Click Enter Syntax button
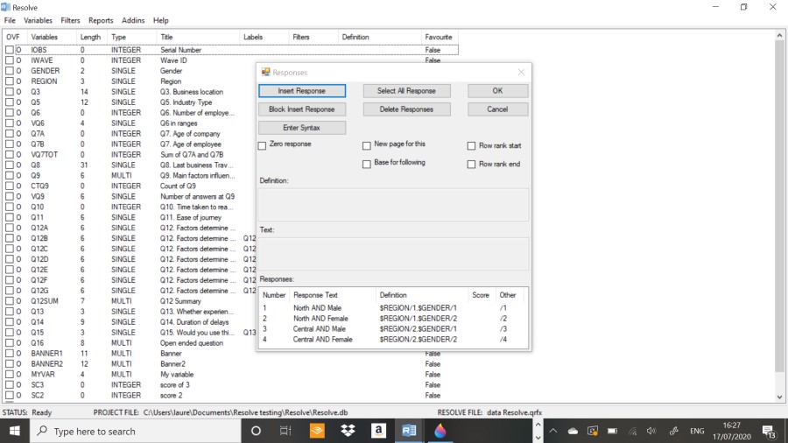The height and width of the screenshot is (443, 788). pos(302,128)
